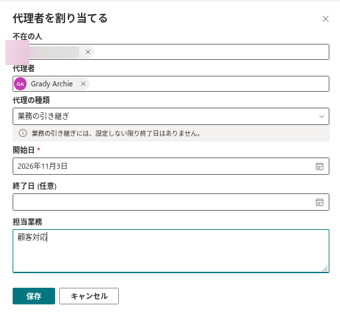Click the 代理の種類 chevron arrow
340x315 pixels.
pos(321,116)
